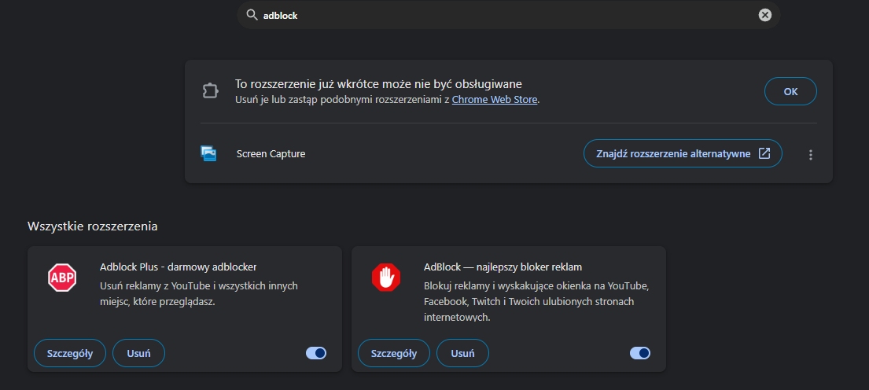Open Szczegóły for AdBlock najlepszy bloker
This screenshot has height=390, width=869.
point(393,353)
